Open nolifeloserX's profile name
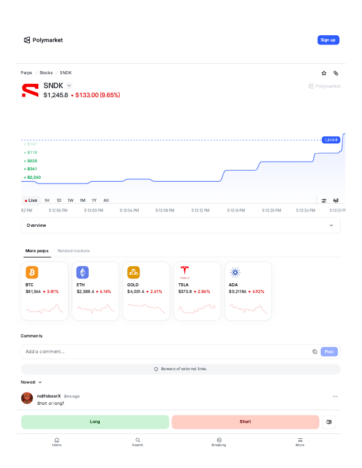Image resolution: width=362 pixels, height=468 pixels. pos(49,396)
